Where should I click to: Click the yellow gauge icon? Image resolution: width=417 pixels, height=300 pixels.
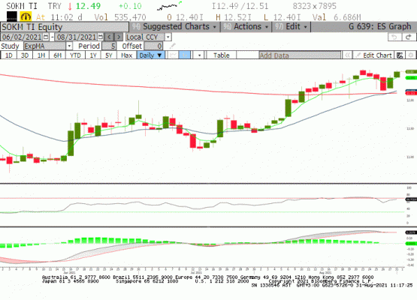pyautogui.click(x=26, y=17)
